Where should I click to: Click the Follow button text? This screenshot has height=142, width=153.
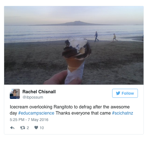tap(128, 93)
